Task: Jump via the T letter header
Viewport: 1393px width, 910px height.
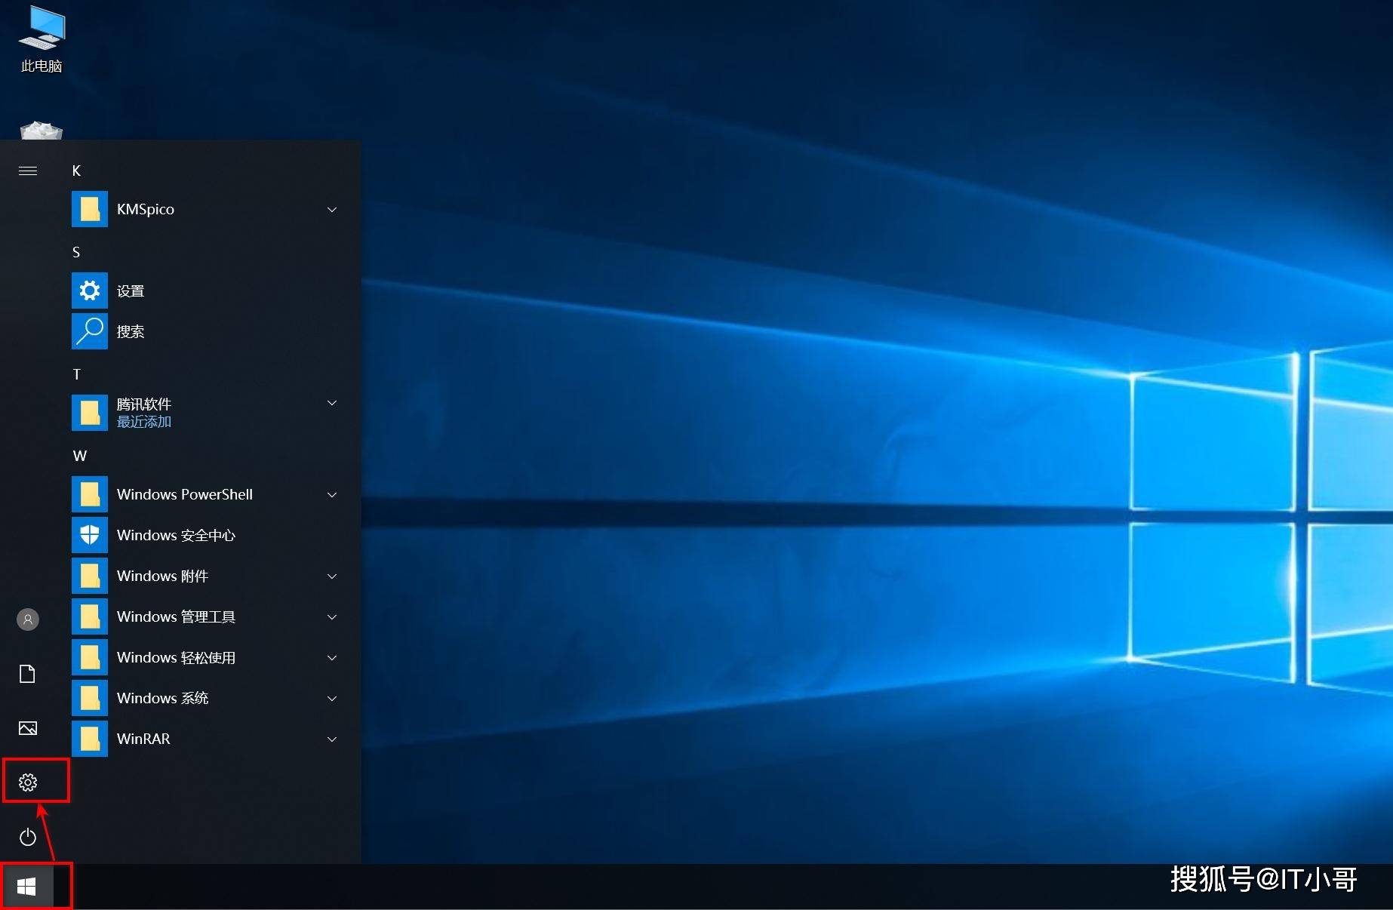Action: pyautogui.click(x=76, y=374)
